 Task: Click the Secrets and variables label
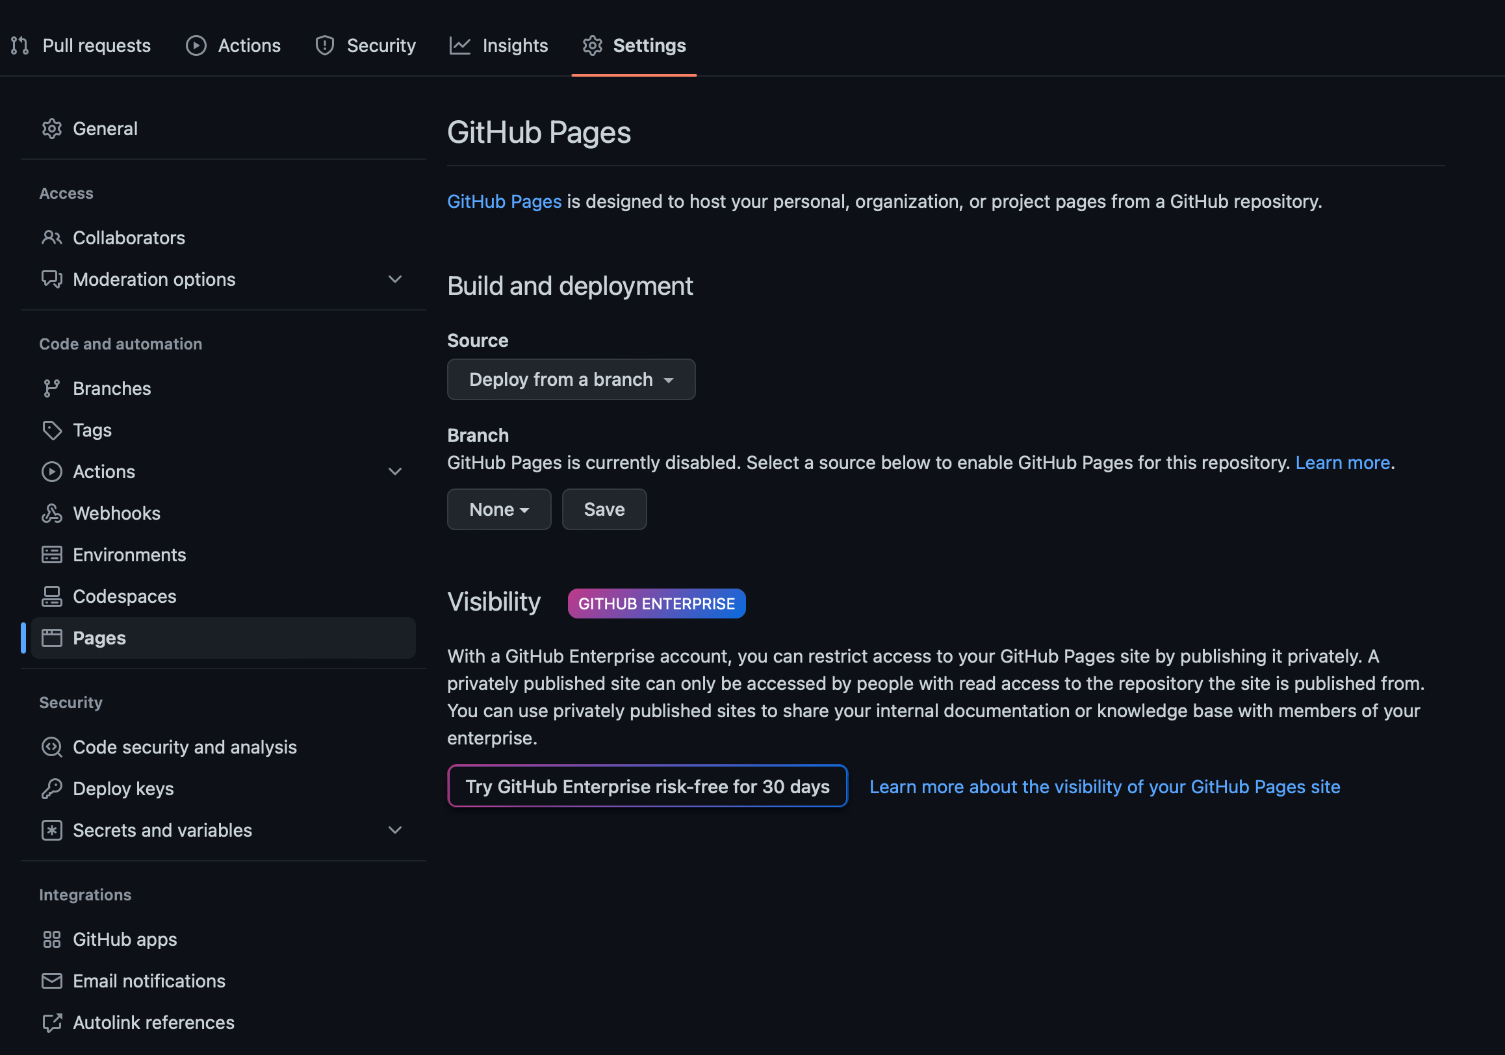tap(162, 830)
